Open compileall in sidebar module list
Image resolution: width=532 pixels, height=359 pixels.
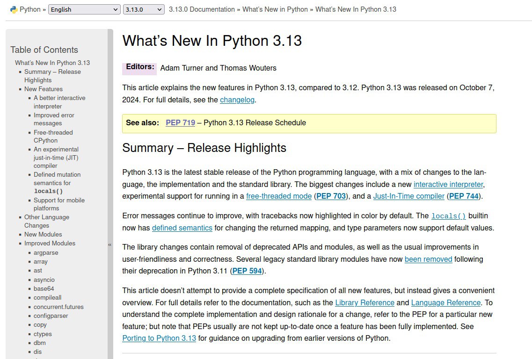coord(48,298)
